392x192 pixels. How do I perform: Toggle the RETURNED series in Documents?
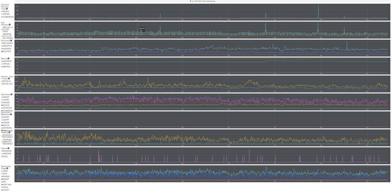pyautogui.click(x=7, y=43)
